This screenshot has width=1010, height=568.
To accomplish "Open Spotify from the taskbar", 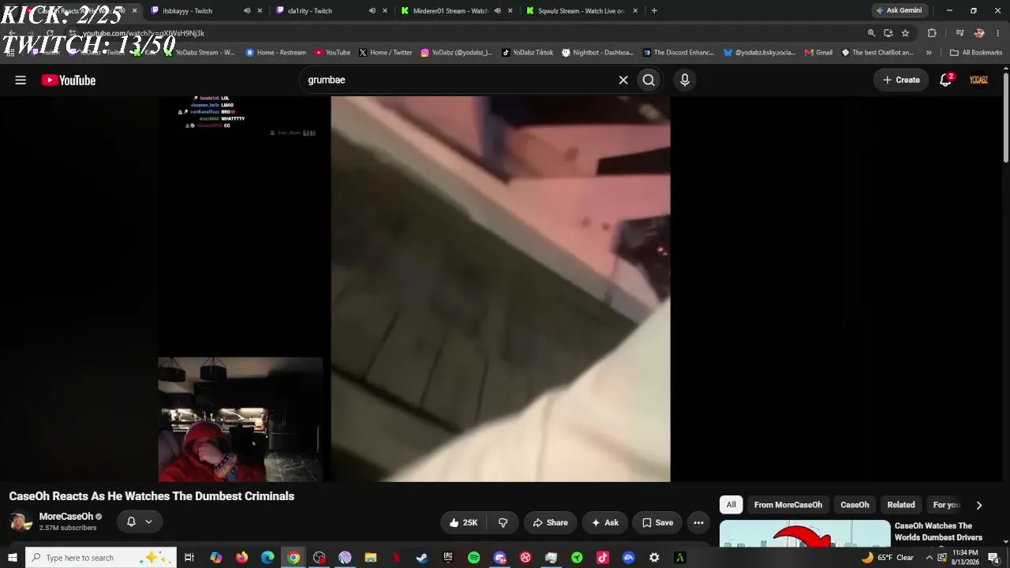I will 473,558.
